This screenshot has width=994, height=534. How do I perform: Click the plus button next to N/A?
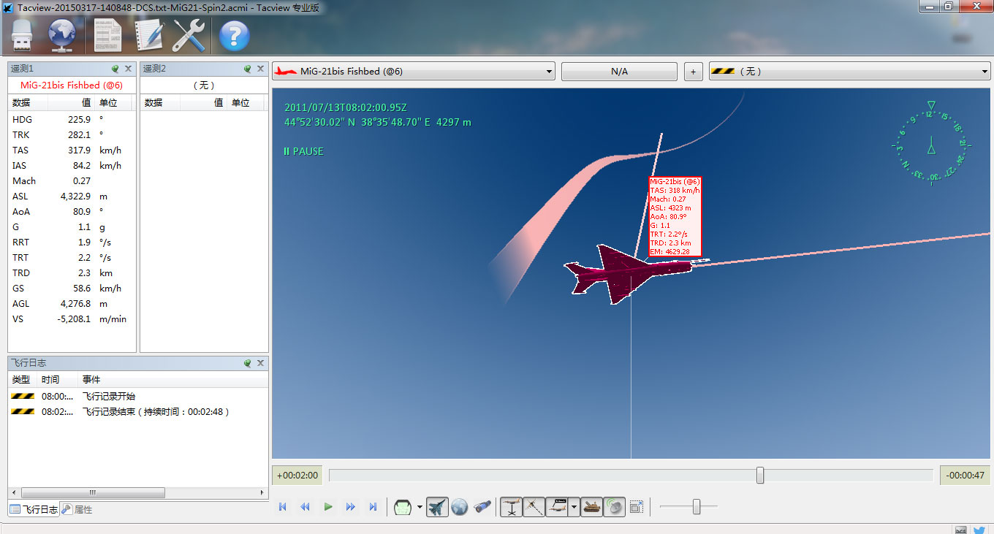(693, 72)
